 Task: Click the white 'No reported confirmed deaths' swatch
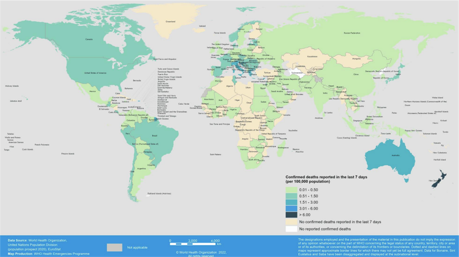(x=291, y=228)
